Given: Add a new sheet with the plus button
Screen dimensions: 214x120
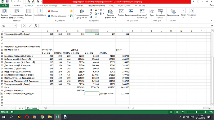Looking at the screenshot, I should pyautogui.click(x=45, y=108).
